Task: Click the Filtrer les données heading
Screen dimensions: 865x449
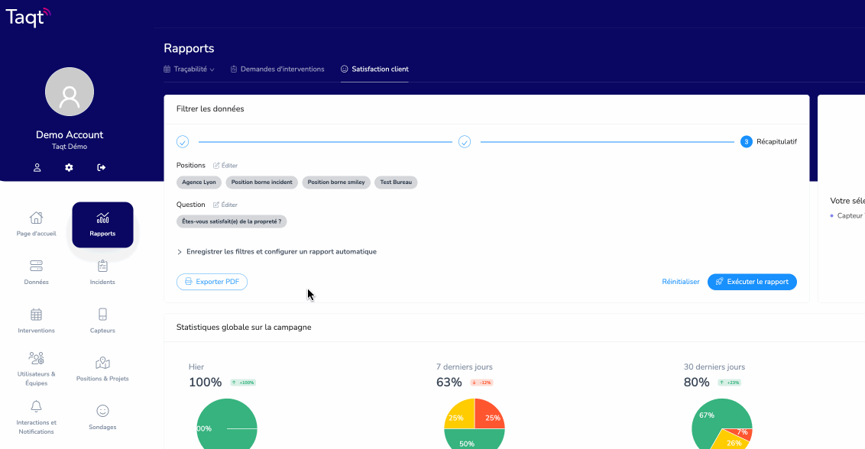Action: click(210, 109)
